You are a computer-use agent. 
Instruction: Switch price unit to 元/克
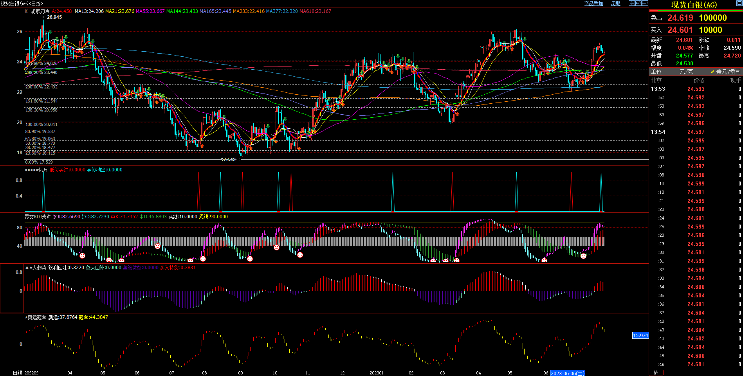pos(686,72)
